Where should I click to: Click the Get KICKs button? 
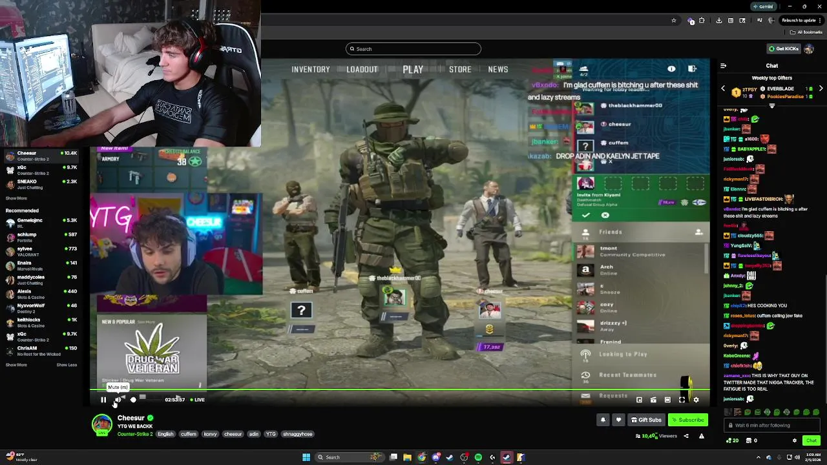coord(784,48)
